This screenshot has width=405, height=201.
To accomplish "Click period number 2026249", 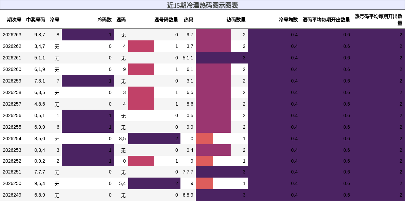I will click(12, 195).
